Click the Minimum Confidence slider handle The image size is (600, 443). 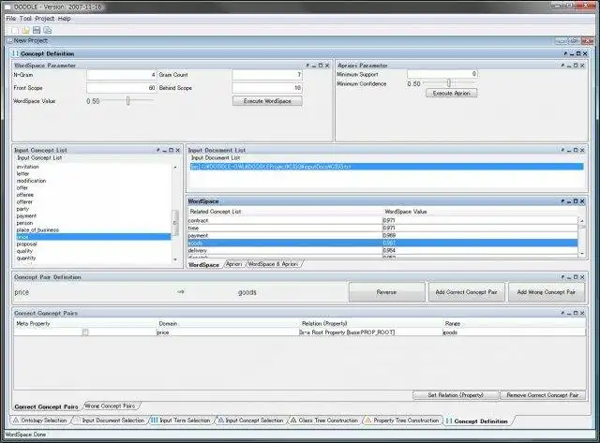tap(449, 83)
